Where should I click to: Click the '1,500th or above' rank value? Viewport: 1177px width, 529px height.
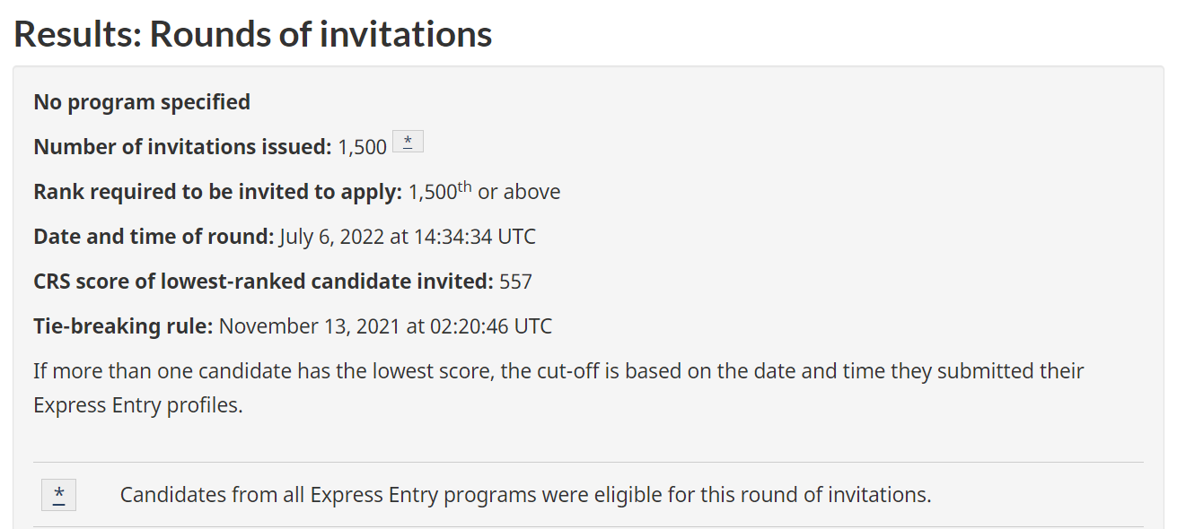484,191
